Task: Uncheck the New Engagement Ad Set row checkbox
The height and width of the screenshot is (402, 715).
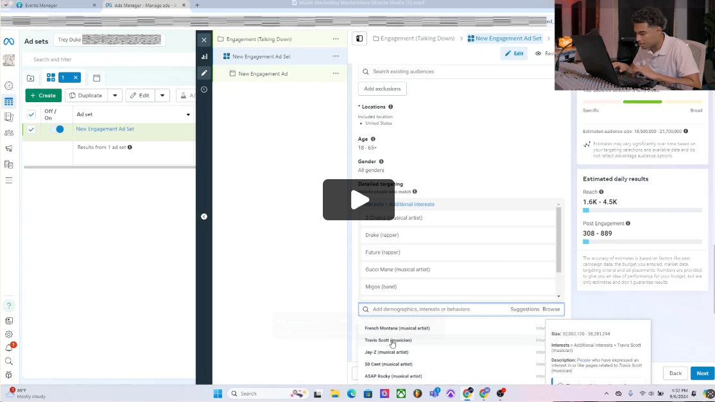Action: click(x=31, y=129)
